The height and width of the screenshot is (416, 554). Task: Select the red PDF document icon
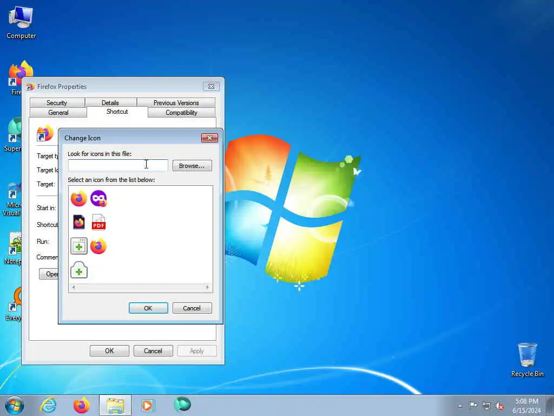tap(98, 222)
